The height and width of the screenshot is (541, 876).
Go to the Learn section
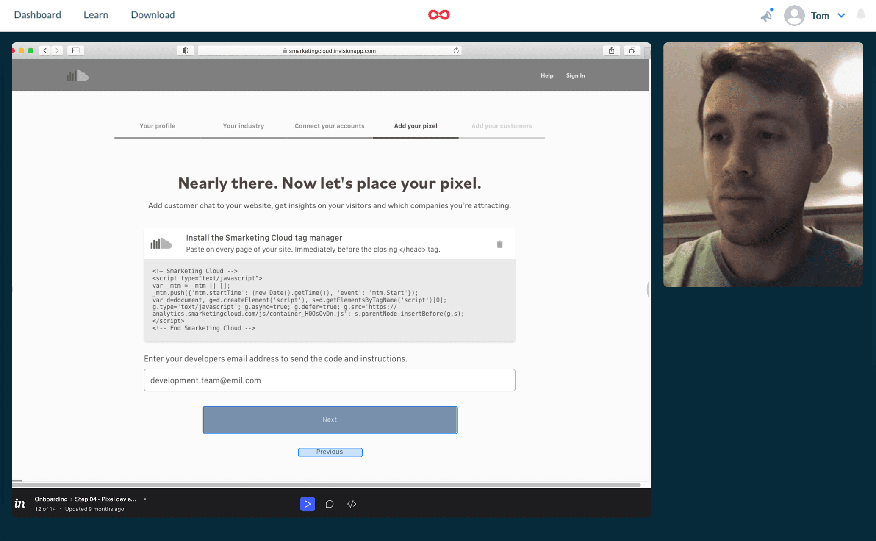click(96, 15)
